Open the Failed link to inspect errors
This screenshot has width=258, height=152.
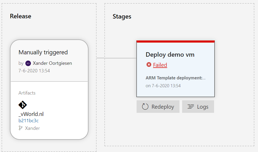160,65
